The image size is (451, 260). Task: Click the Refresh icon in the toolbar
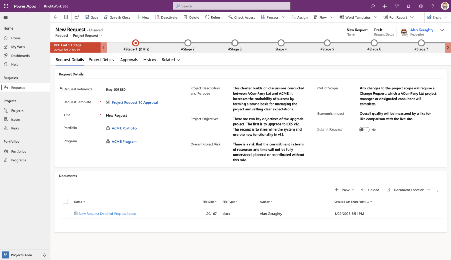208,17
